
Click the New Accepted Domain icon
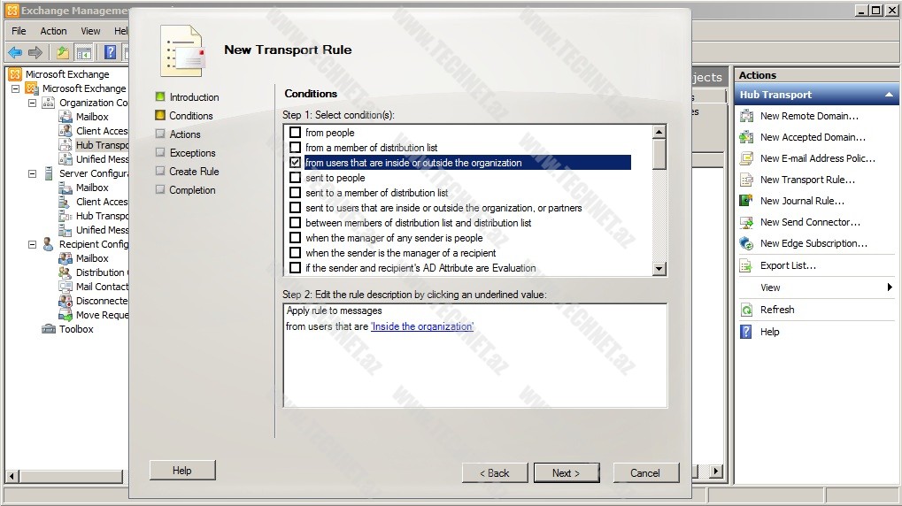pyautogui.click(x=746, y=137)
